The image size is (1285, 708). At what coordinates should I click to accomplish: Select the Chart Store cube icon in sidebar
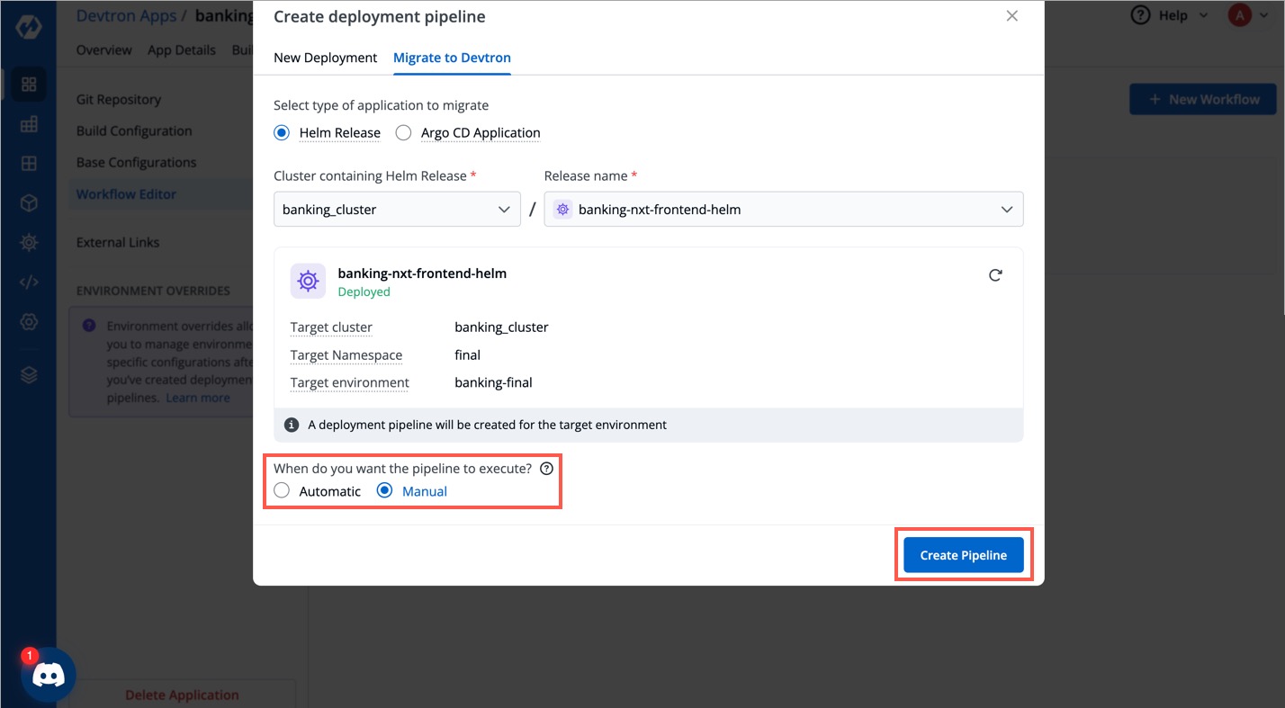pyautogui.click(x=28, y=204)
